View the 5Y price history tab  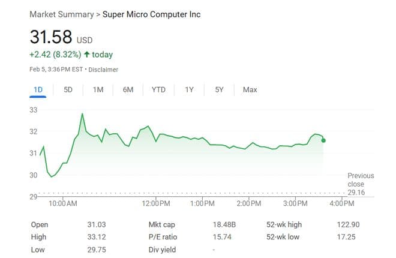click(219, 90)
